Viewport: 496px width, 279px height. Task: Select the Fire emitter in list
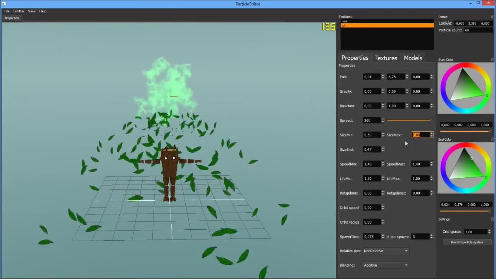[x=387, y=21]
